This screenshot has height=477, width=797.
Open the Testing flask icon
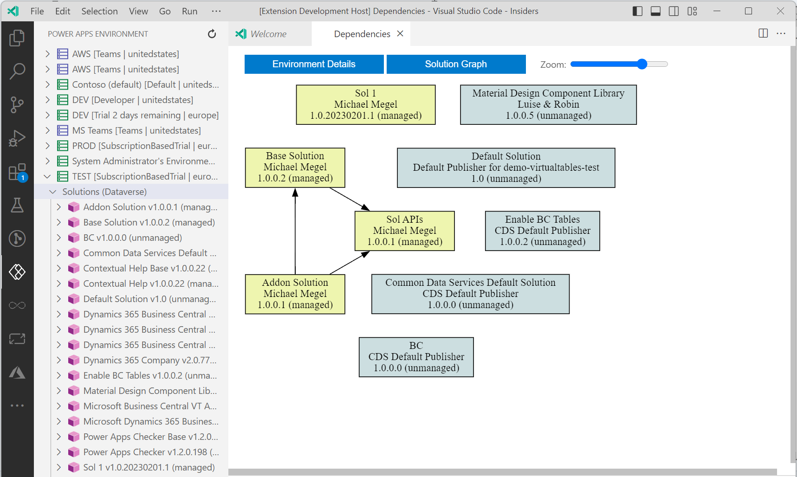17,205
